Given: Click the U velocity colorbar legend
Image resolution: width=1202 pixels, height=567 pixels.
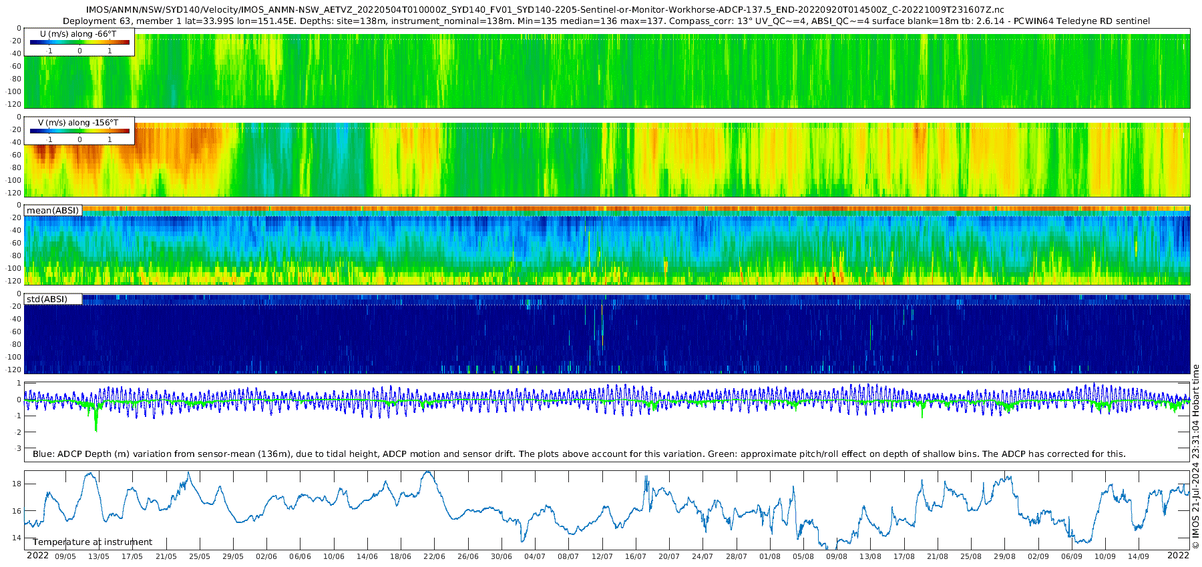Looking at the screenshot, I should [x=79, y=43].
